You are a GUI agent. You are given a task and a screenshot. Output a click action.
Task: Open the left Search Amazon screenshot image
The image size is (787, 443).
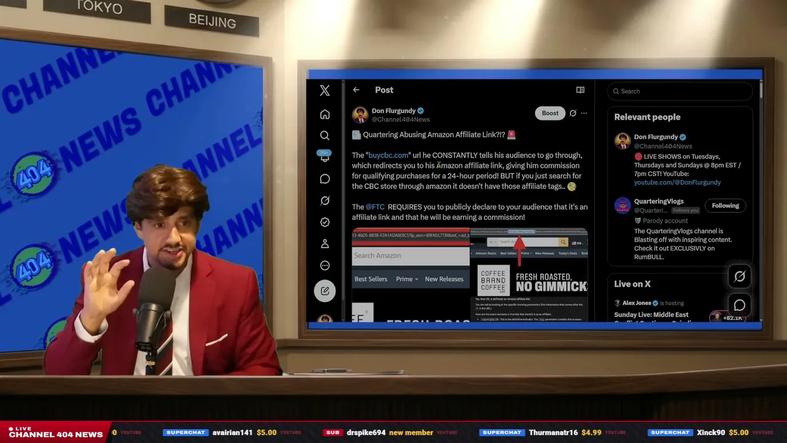[x=411, y=275]
